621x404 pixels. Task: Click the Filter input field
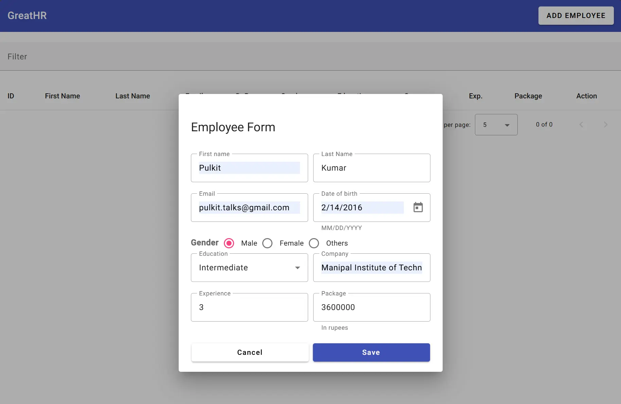pyautogui.click(x=310, y=57)
